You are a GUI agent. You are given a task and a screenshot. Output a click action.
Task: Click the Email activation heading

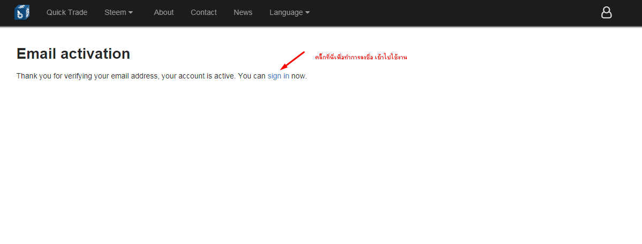click(73, 54)
